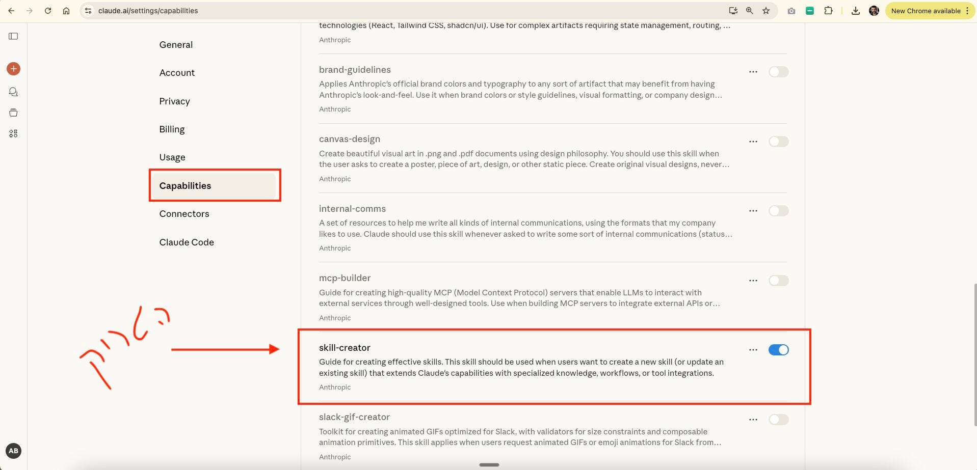Open Projects icon in Claude sidebar

click(x=14, y=113)
